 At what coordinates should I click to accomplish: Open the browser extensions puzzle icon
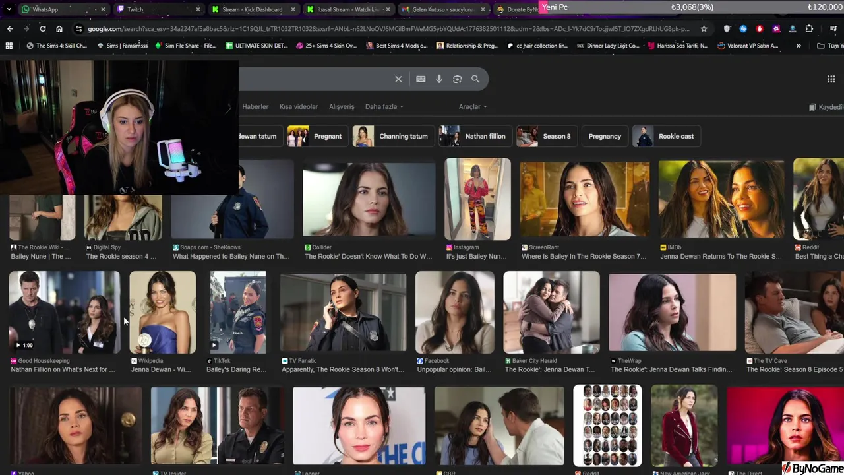tap(809, 29)
